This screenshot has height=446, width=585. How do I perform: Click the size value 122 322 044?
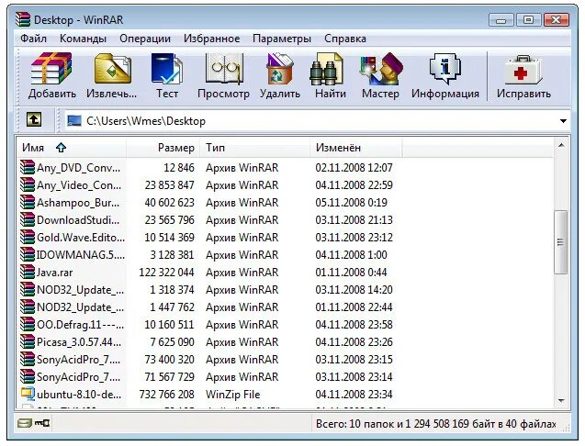(167, 273)
